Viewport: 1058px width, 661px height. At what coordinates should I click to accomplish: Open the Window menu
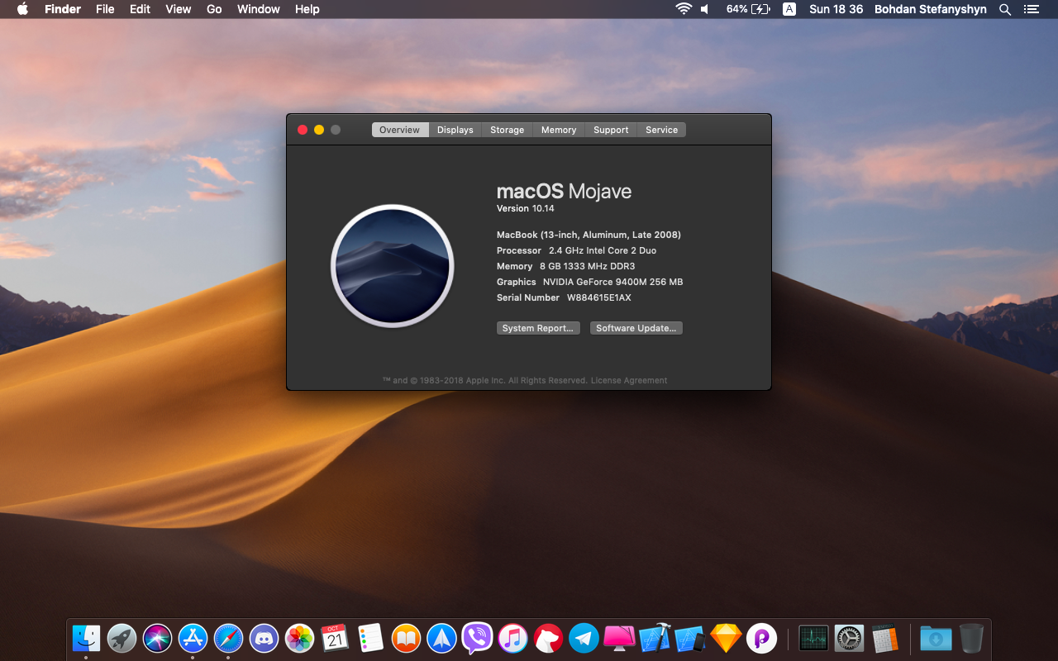258,9
